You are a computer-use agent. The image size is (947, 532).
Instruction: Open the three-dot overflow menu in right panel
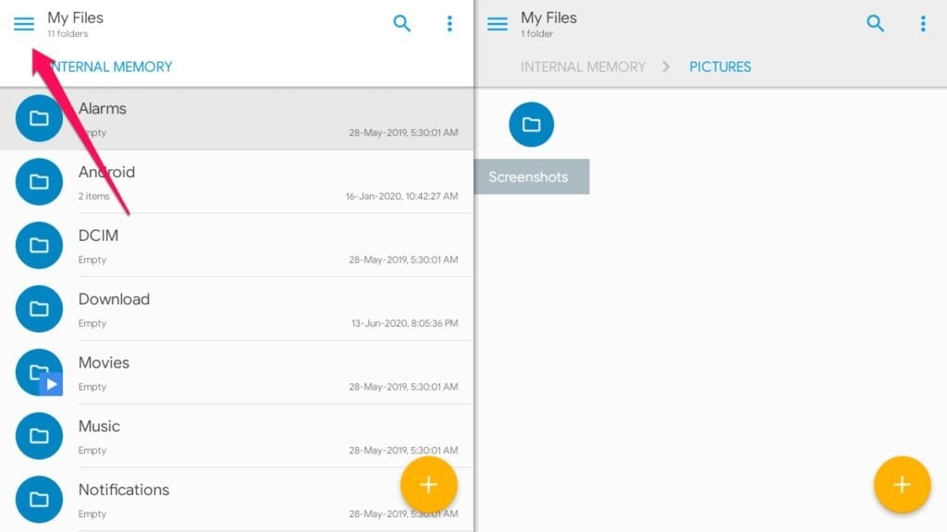pyautogui.click(x=923, y=23)
